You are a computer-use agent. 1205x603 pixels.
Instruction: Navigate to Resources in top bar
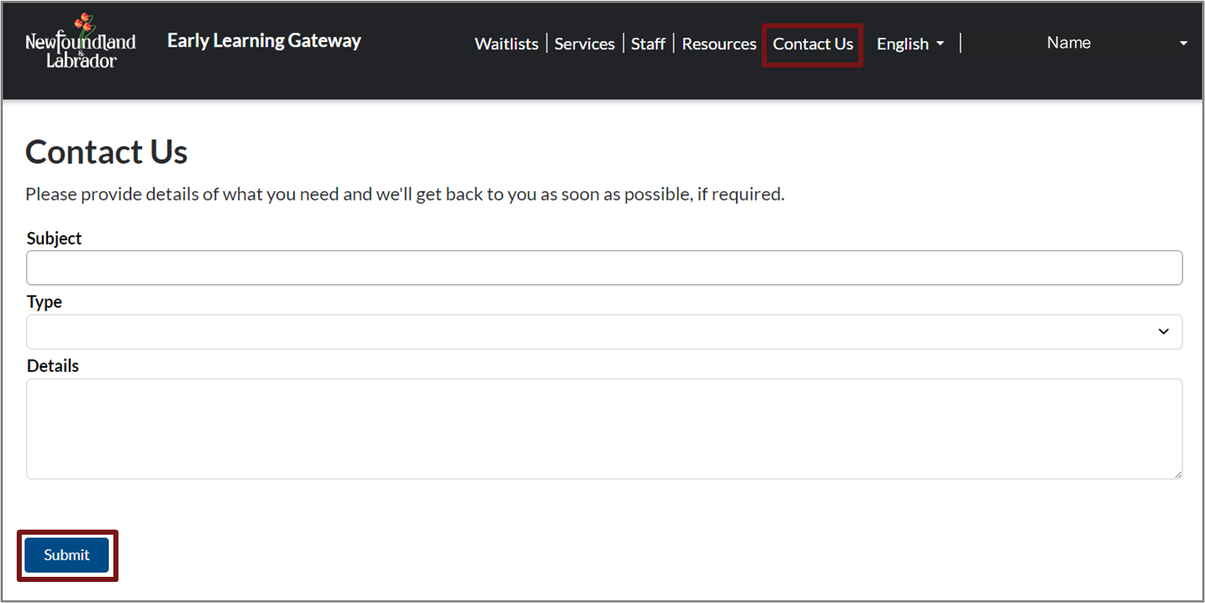(719, 44)
